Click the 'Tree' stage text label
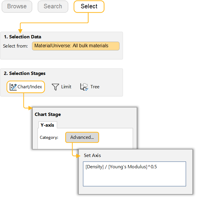This screenshot has height=198, width=197. 95,87
